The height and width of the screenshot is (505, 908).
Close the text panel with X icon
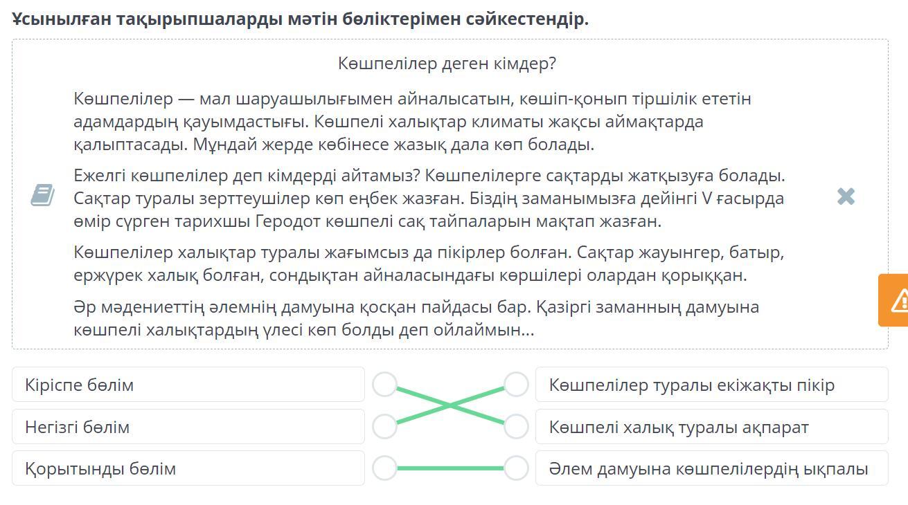coord(846,196)
